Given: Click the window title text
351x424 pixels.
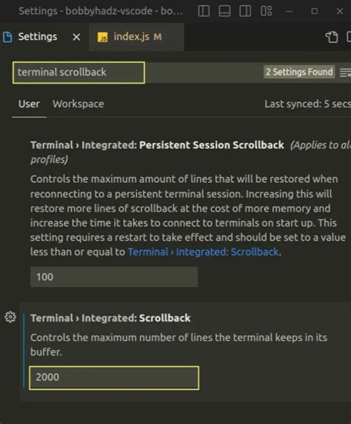Looking at the screenshot, I should click(x=100, y=11).
